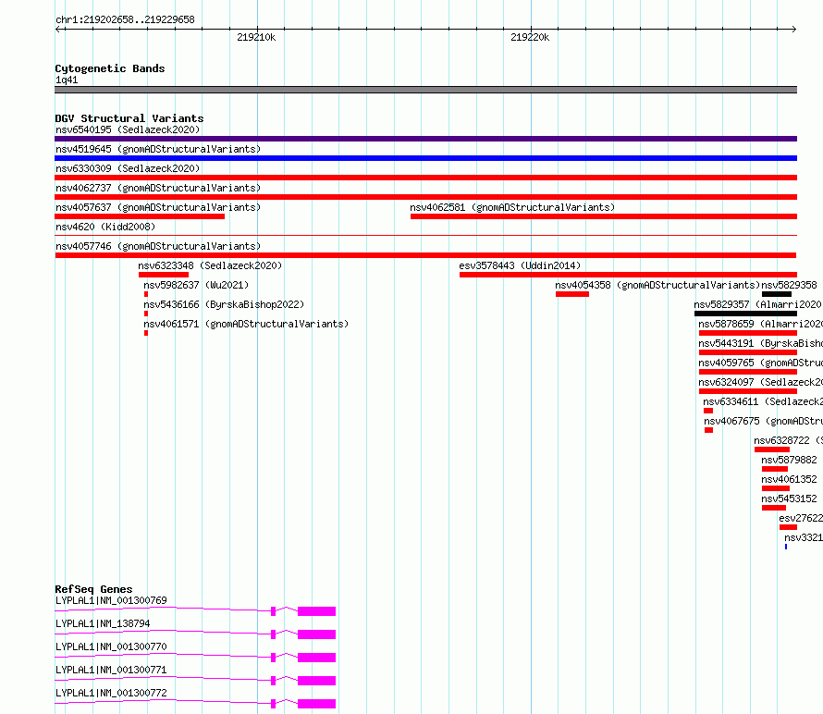The height and width of the screenshot is (714, 823).
Task: Click the red nsv5453152 variant bar
Action: click(774, 508)
